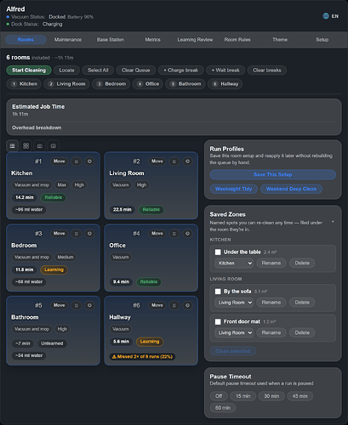348x425 pixels.
Task: Click the crosshair target icon on Living Room card
Action: click(187, 161)
